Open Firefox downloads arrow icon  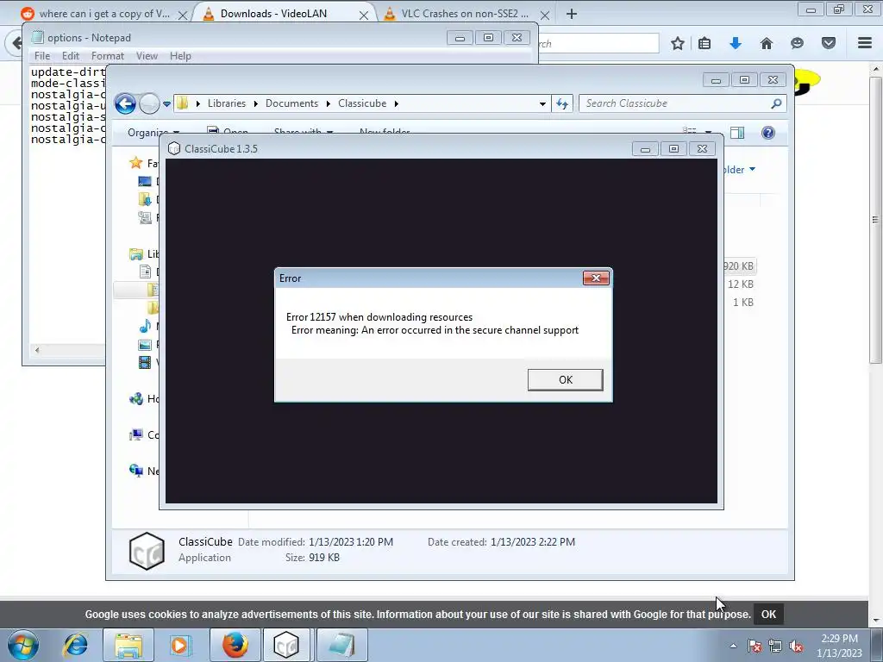[x=735, y=43]
